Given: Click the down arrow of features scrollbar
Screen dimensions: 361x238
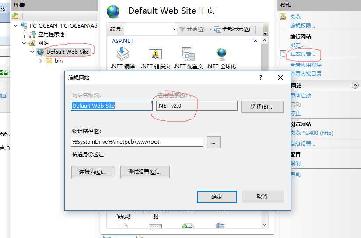Looking at the screenshot, I should coord(265,224).
